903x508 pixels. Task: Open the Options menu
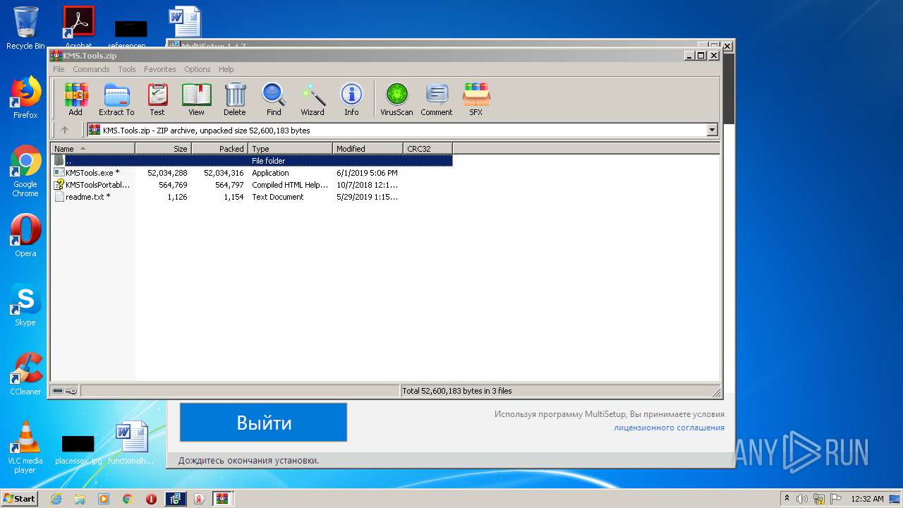(x=198, y=69)
